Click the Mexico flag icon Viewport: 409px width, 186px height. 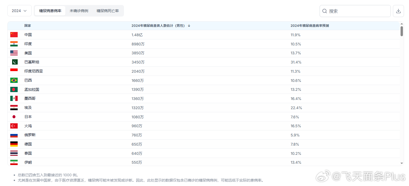coord(14,98)
